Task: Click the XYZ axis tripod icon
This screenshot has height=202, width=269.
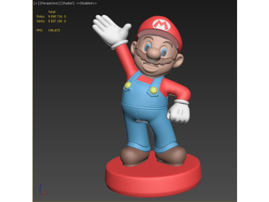Action: tap(42, 190)
